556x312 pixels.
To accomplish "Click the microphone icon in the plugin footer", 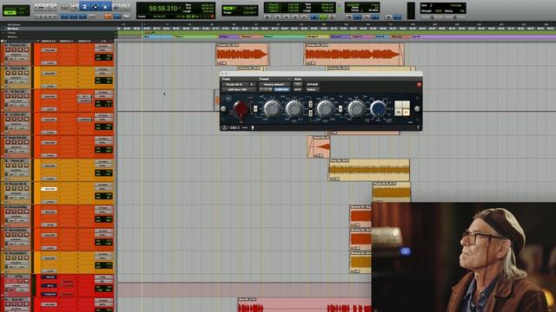I will [x=253, y=127].
